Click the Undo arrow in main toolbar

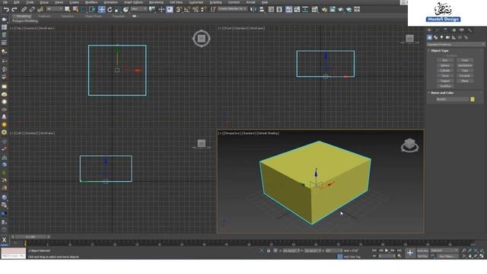6,10
